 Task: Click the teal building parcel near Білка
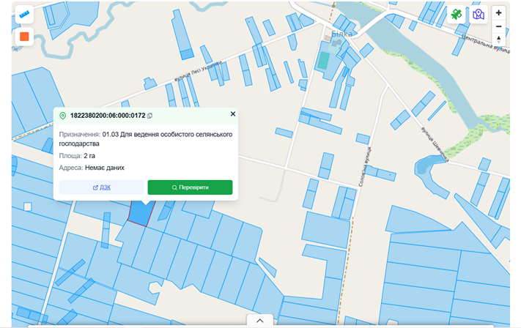pos(323,61)
